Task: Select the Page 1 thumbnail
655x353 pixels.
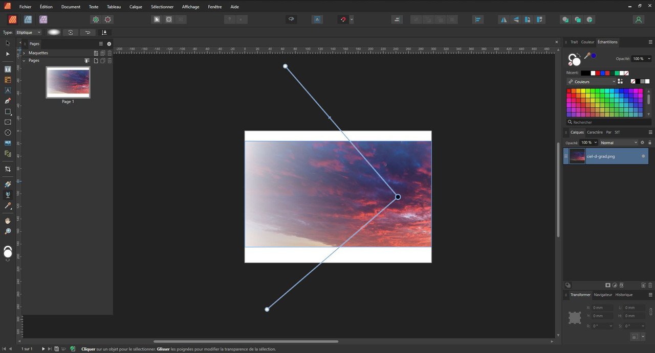Action: coord(68,82)
